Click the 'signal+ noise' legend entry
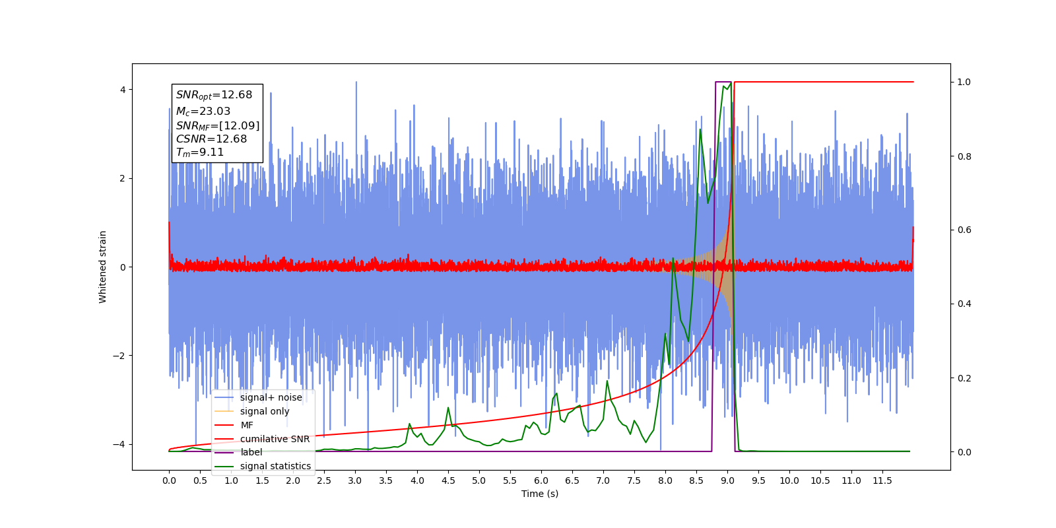1056x528 pixels. pyautogui.click(x=271, y=397)
